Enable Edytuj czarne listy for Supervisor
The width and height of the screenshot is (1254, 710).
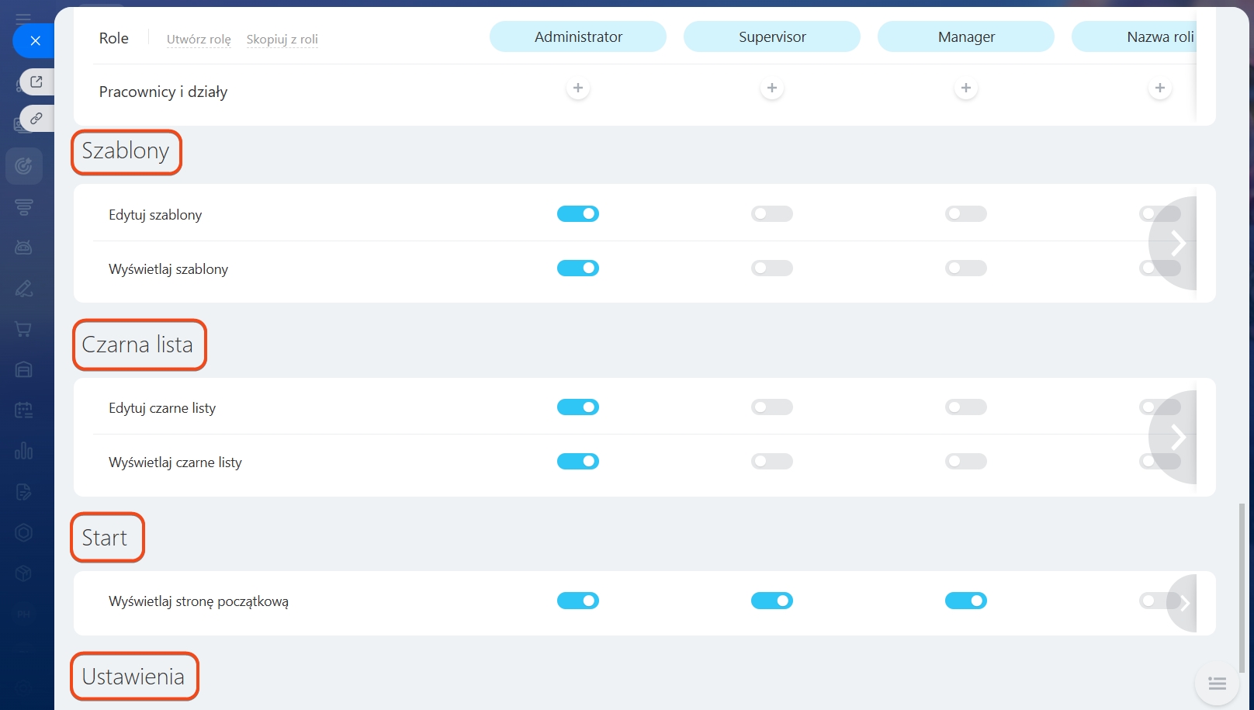(772, 407)
